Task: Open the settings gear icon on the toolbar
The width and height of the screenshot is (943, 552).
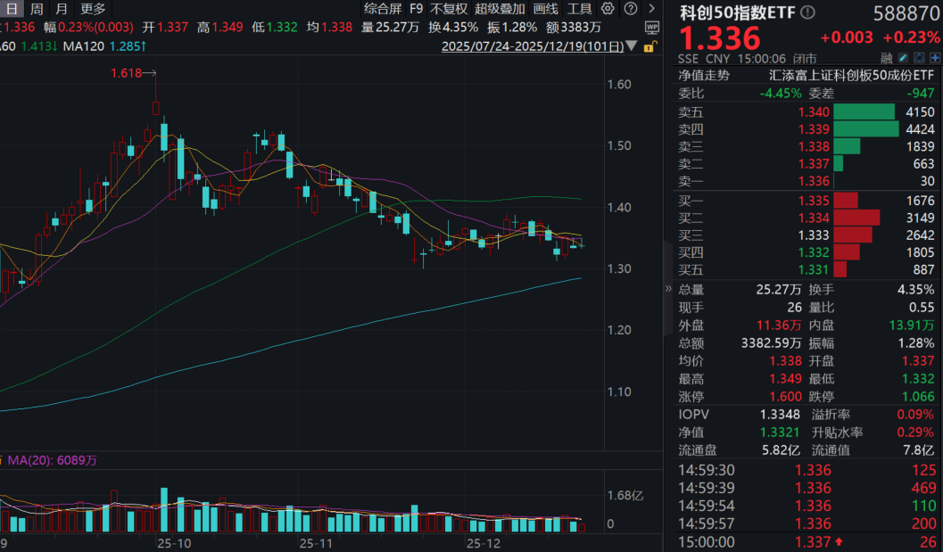Action: coord(607,8)
